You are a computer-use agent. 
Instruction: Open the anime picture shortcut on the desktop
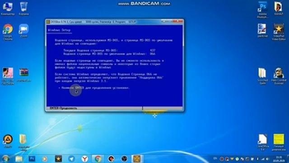[8, 76]
